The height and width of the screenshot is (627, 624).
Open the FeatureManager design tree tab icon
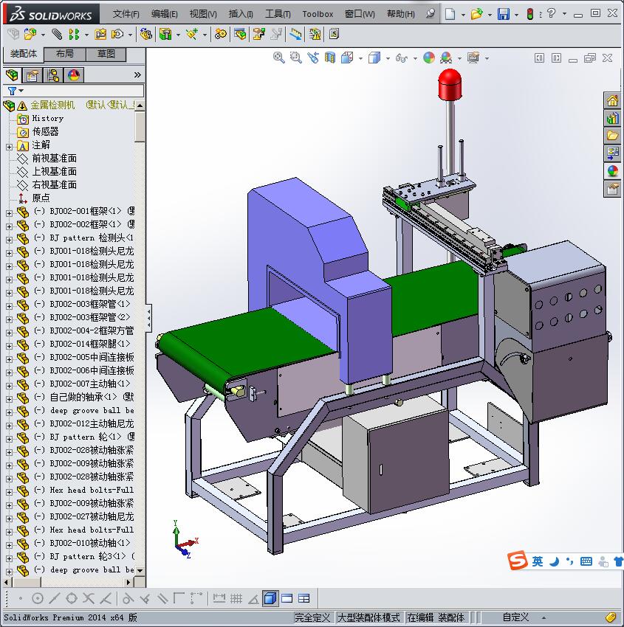coord(12,75)
